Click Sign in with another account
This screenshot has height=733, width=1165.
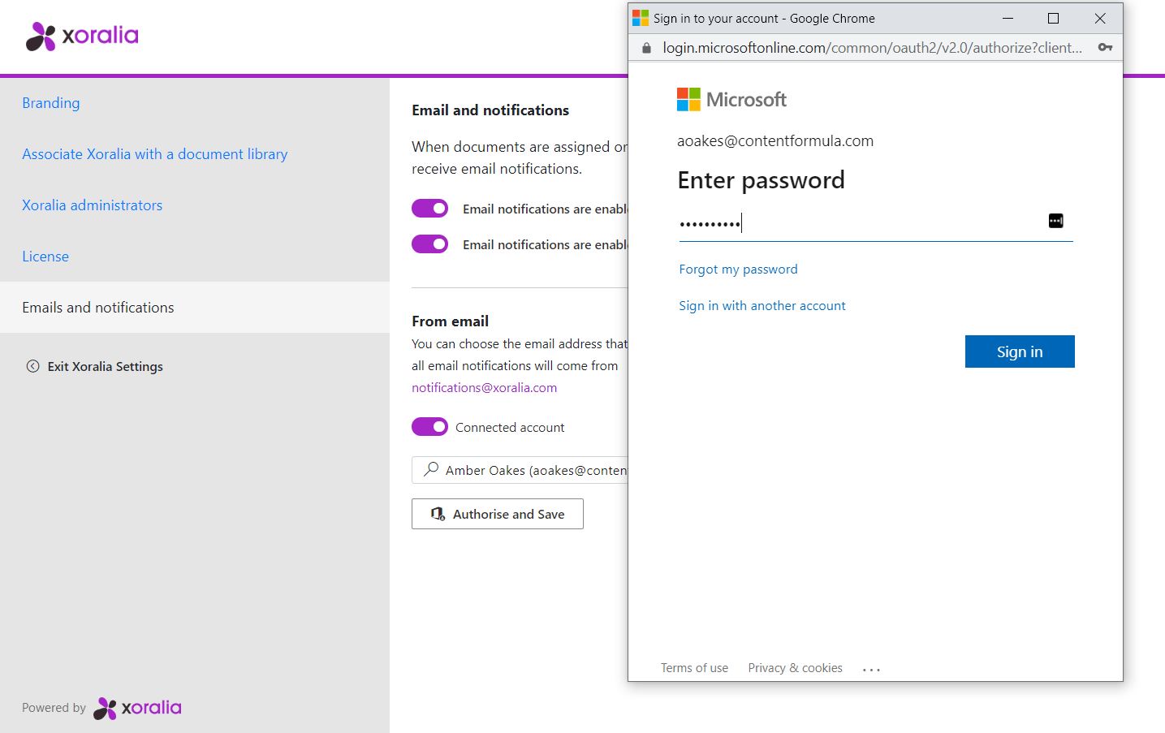[x=762, y=306]
